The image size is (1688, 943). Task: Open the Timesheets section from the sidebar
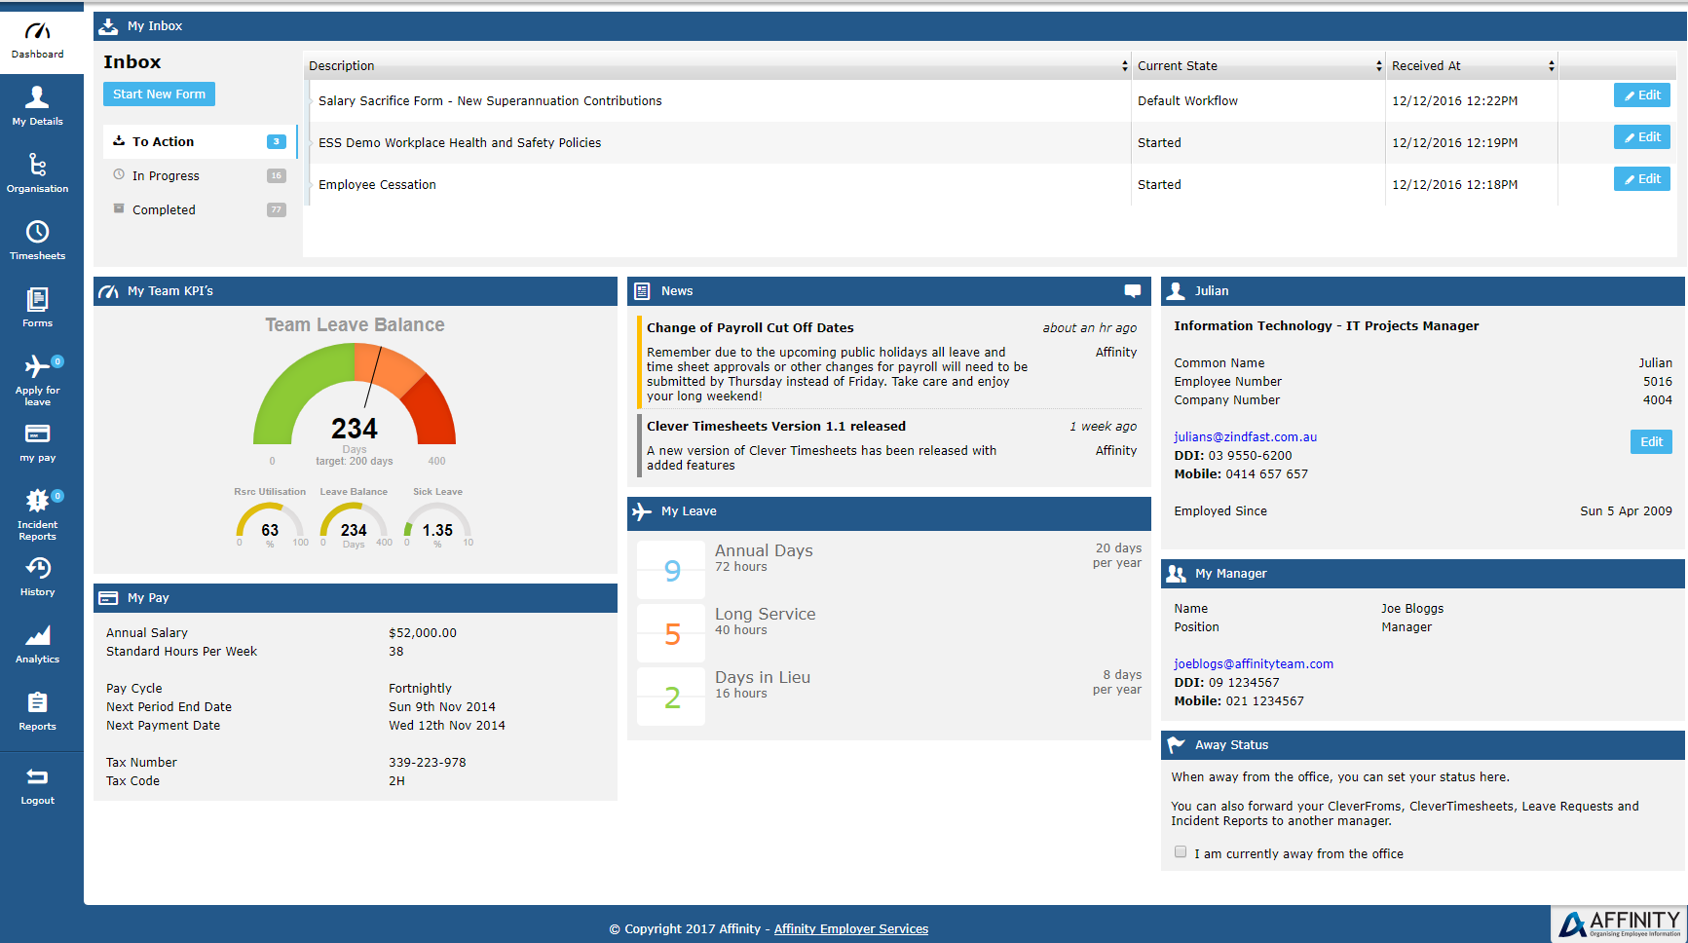point(37,239)
